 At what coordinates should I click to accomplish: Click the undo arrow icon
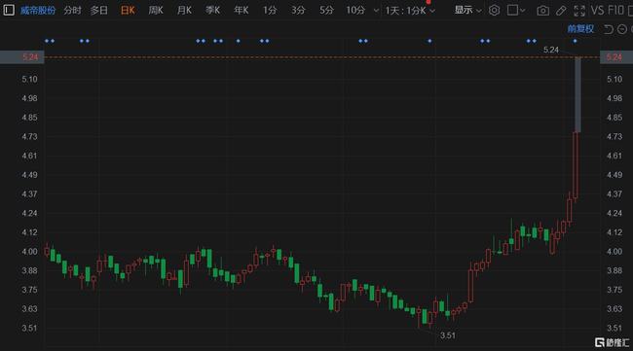(x=609, y=29)
